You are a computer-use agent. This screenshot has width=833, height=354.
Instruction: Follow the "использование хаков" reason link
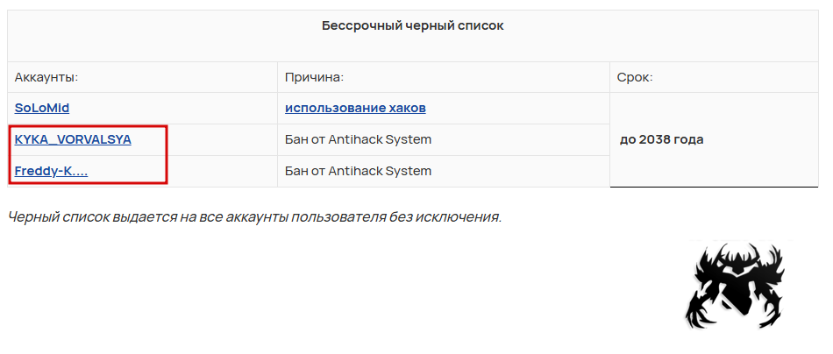pos(355,108)
